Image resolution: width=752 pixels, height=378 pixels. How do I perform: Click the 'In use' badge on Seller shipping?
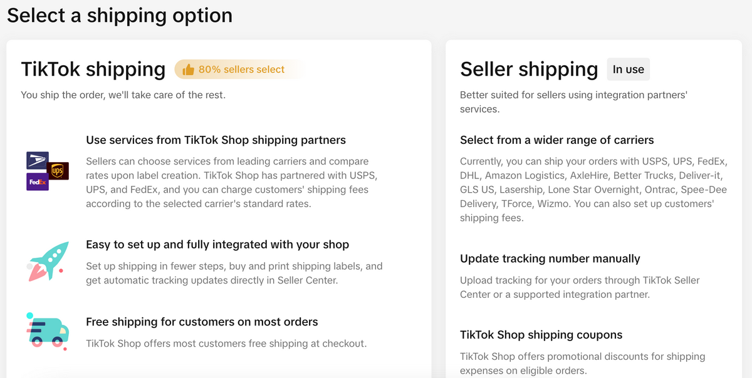(629, 69)
